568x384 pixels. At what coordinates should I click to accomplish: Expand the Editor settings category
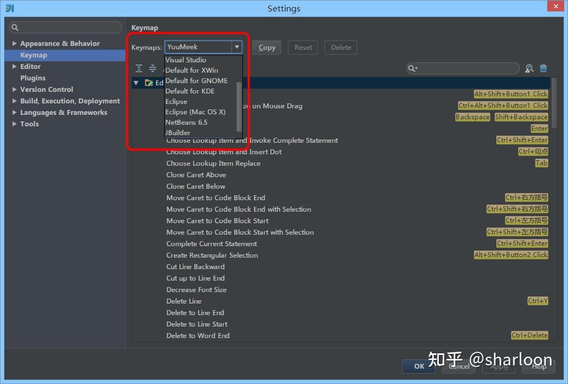click(15, 66)
